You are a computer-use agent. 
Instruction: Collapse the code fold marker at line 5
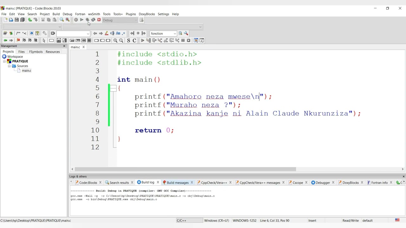pos(113,88)
